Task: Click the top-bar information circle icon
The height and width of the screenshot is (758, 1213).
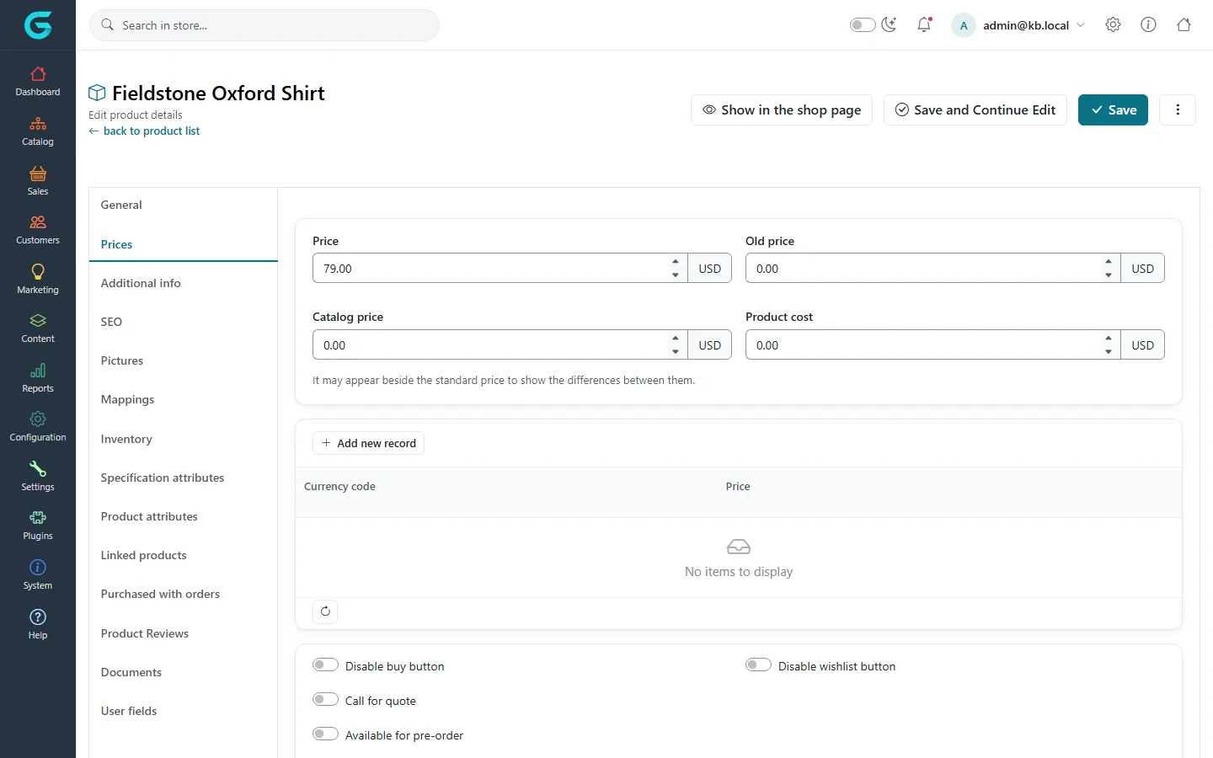Action: (1148, 24)
